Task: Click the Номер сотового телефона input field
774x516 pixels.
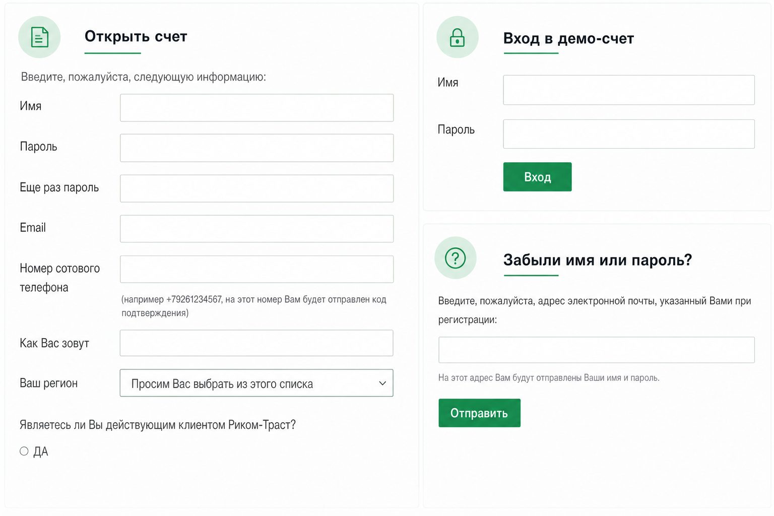Action: (256, 269)
